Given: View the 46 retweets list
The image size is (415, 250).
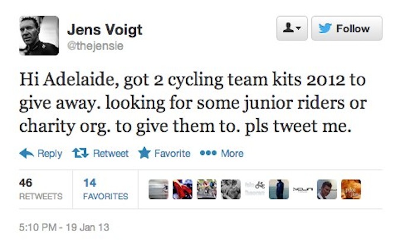Looking at the screenshot, I should (x=41, y=189).
